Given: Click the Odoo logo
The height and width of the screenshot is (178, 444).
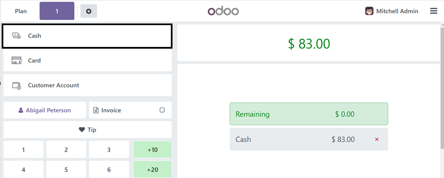Looking at the screenshot, I should pos(223,11).
